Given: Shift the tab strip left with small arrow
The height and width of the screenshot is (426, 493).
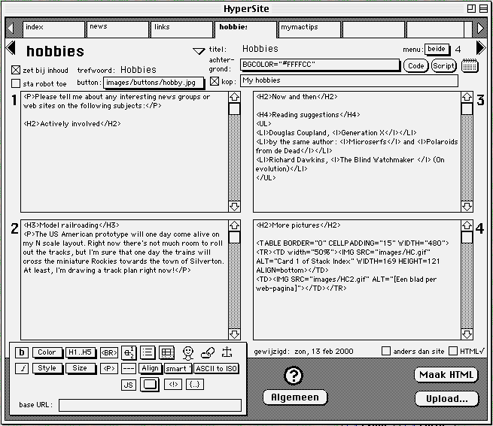Looking at the screenshot, I should 11,28.
